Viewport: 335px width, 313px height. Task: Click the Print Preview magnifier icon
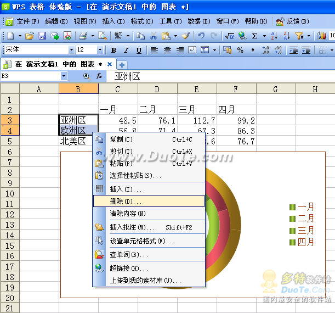tap(102, 36)
